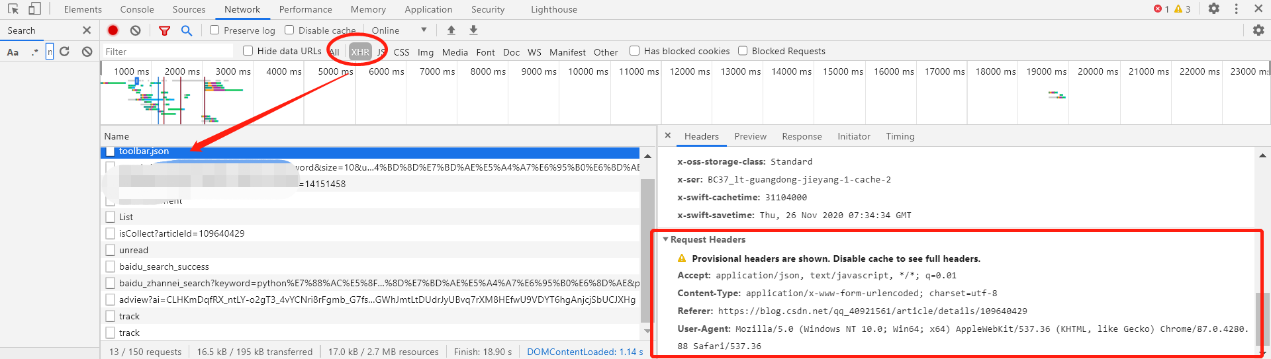Filter requests by Img type

point(426,52)
